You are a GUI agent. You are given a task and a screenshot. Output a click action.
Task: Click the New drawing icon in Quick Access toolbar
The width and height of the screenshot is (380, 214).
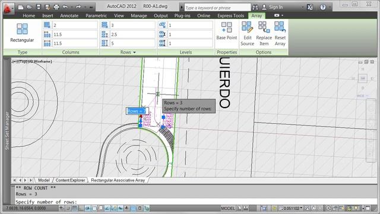click(x=21, y=7)
